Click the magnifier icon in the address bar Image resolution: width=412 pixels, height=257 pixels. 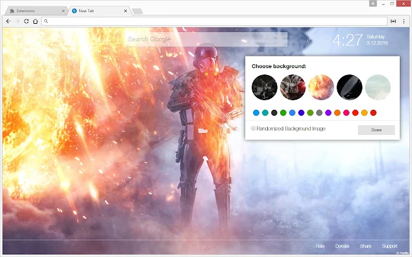click(46, 21)
